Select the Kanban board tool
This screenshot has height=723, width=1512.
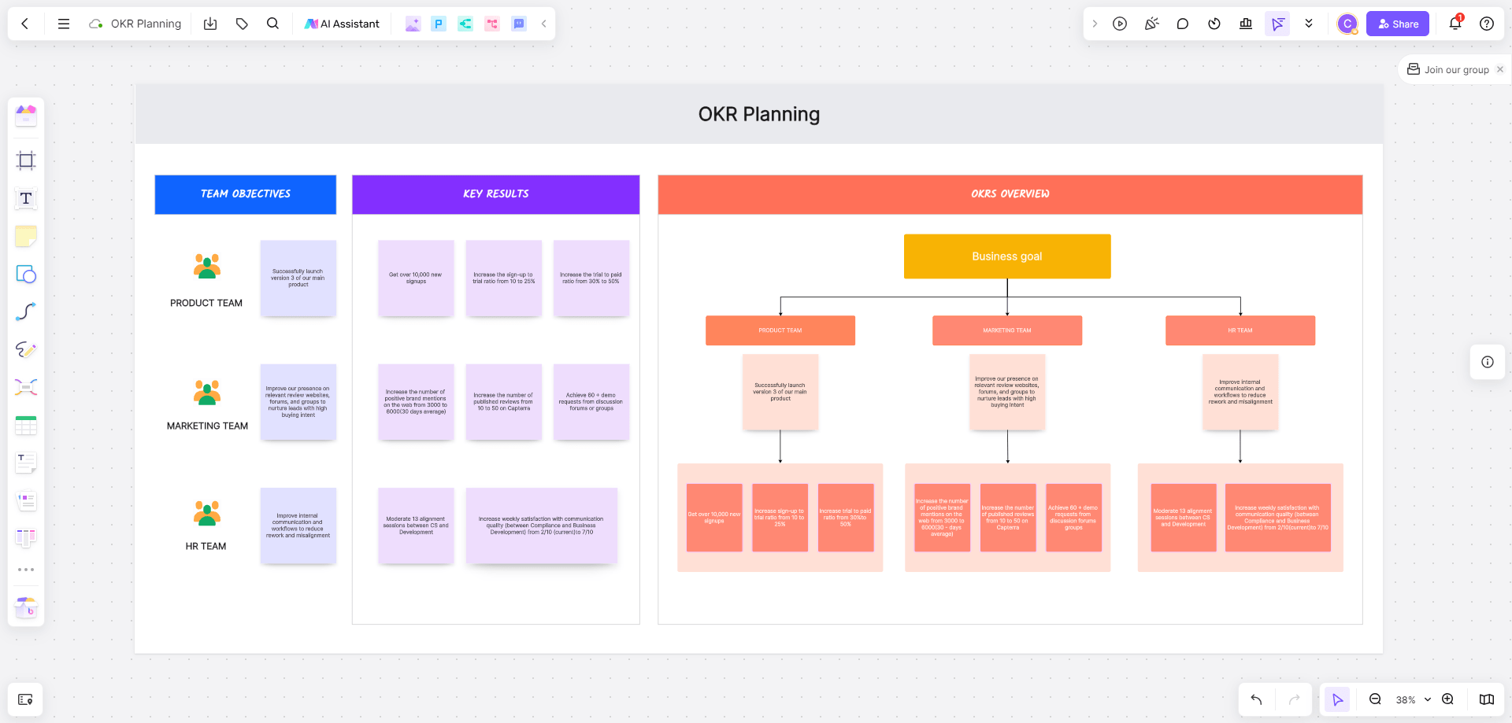pyautogui.click(x=26, y=538)
